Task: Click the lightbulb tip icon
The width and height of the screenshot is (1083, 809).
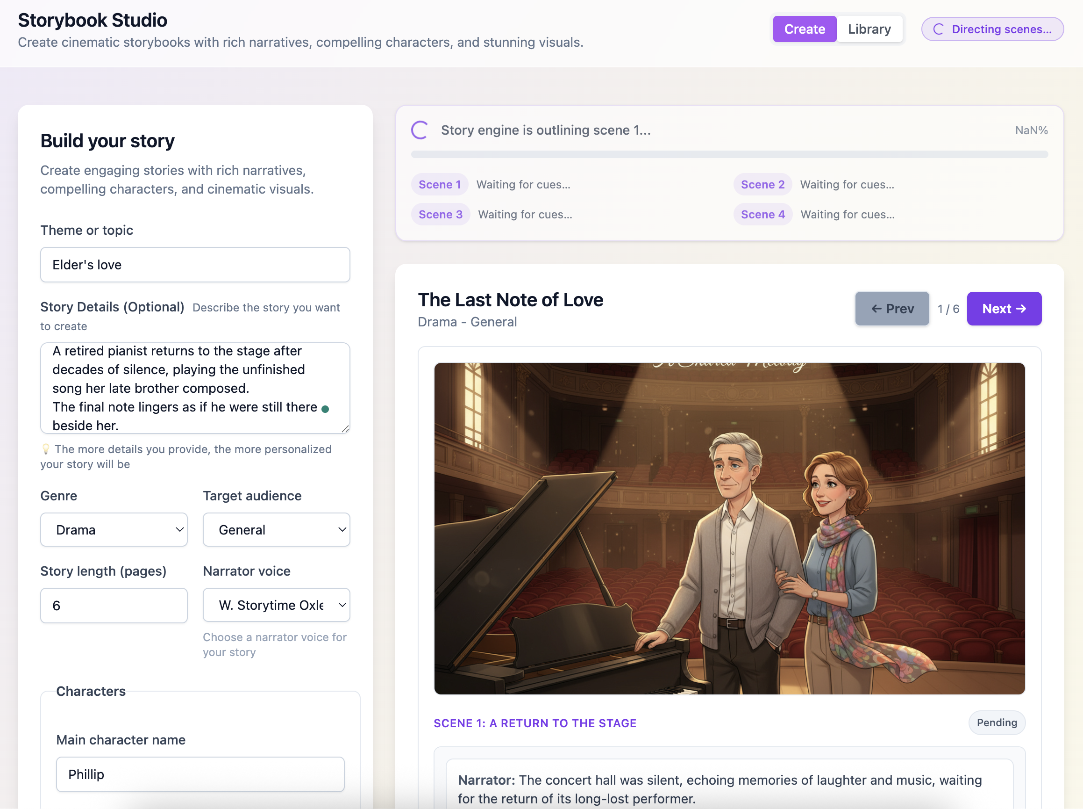Action: 46,448
